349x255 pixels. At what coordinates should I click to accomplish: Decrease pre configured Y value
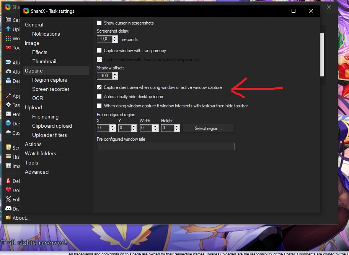click(x=134, y=130)
